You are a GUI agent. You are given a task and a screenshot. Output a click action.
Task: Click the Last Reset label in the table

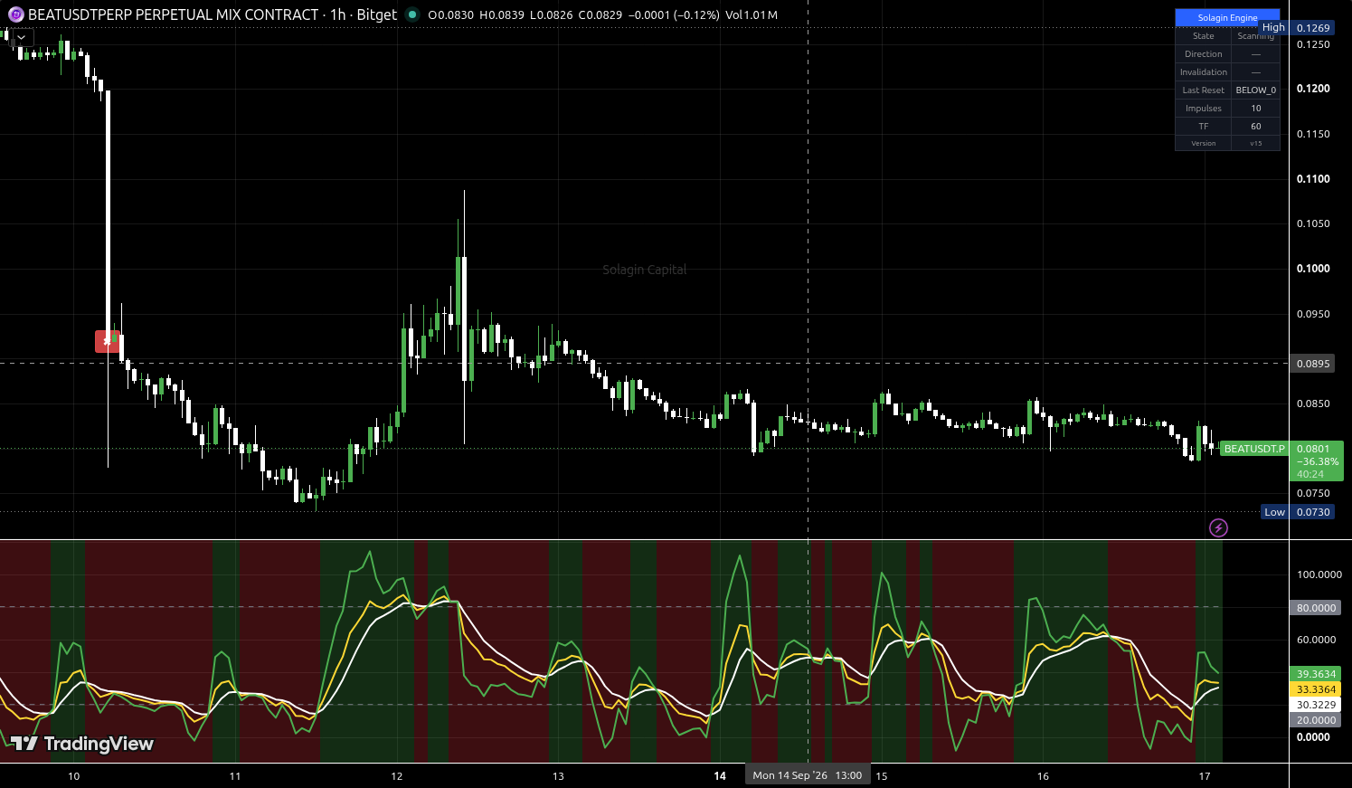1203,90
